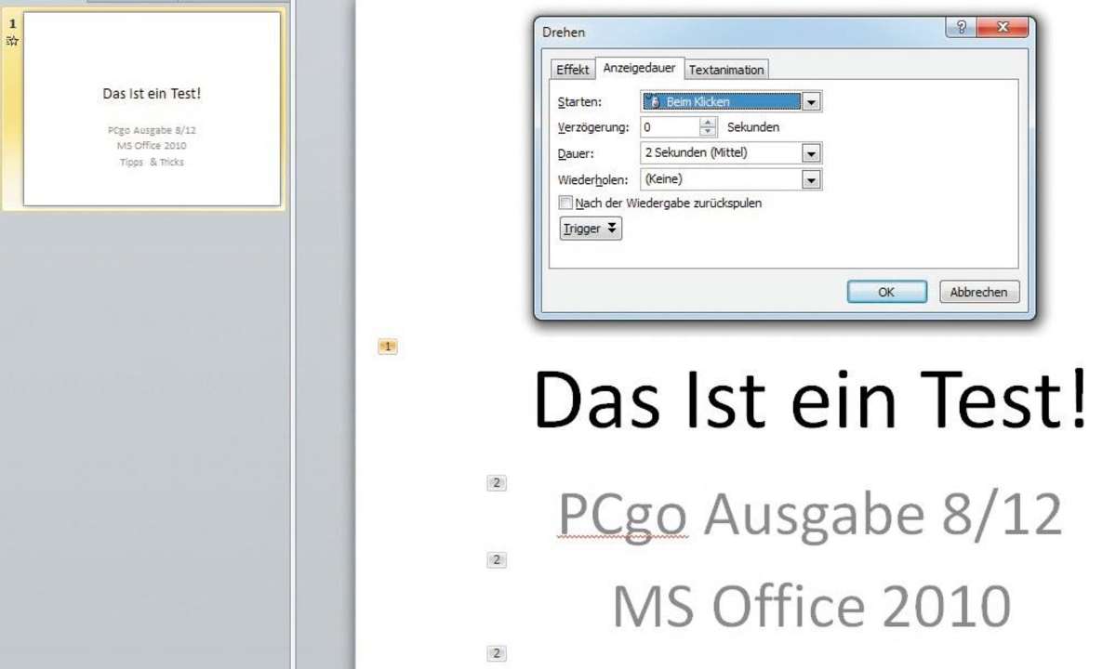Click the title text Das Ist ein Test! on the slide

pyautogui.click(x=810, y=399)
